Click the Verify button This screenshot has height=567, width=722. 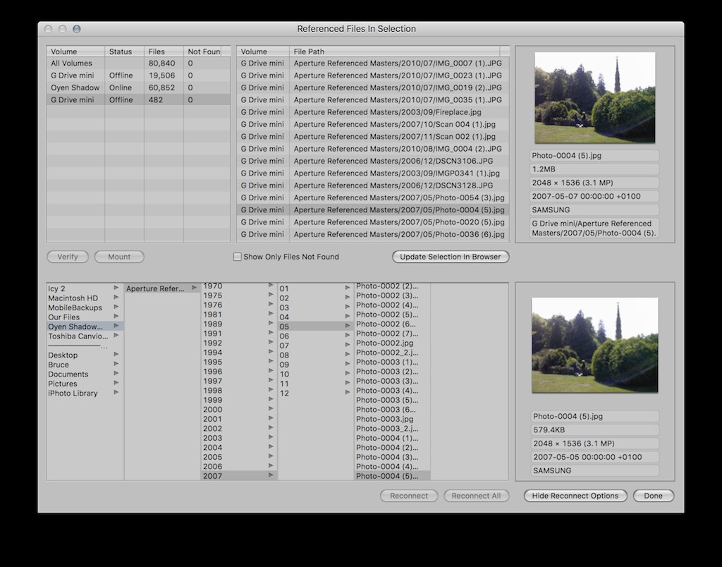68,257
